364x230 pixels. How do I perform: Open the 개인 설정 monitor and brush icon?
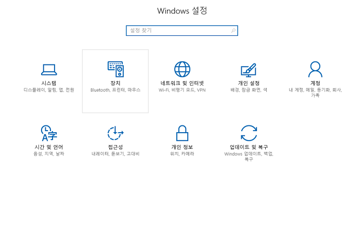[x=249, y=70]
